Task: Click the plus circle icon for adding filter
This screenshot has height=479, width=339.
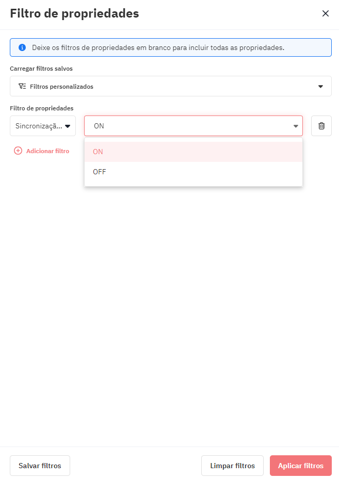Action: coord(18,151)
